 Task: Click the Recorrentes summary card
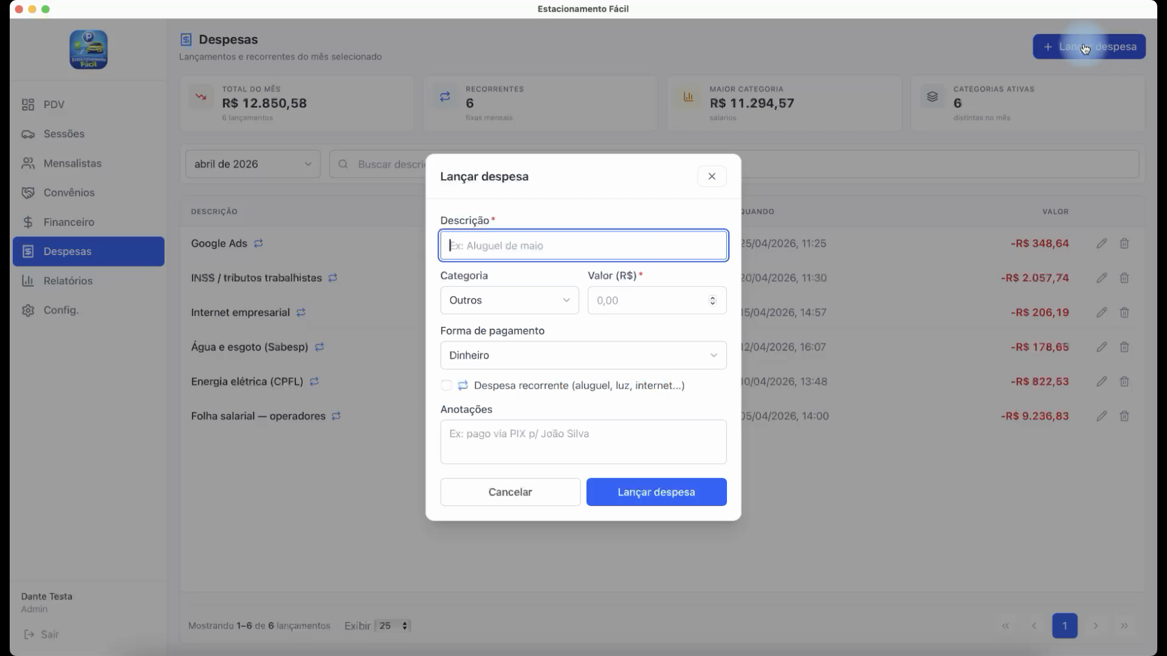pos(540,103)
